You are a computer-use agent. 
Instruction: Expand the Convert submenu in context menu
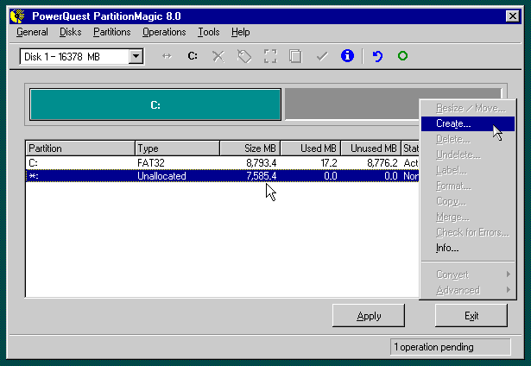(466, 274)
